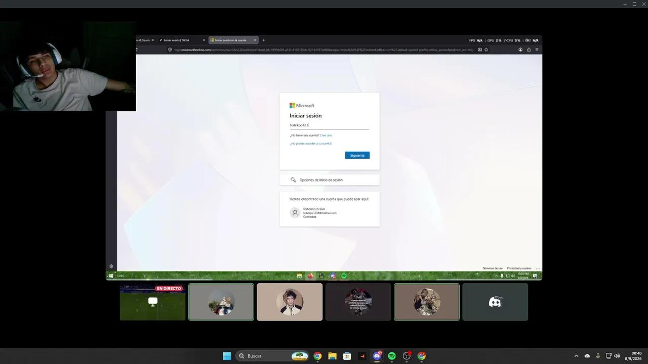Open 'Opciones de inicio de sesión'
The image size is (648, 364).
pyautogui.click(x=329, y=180)
